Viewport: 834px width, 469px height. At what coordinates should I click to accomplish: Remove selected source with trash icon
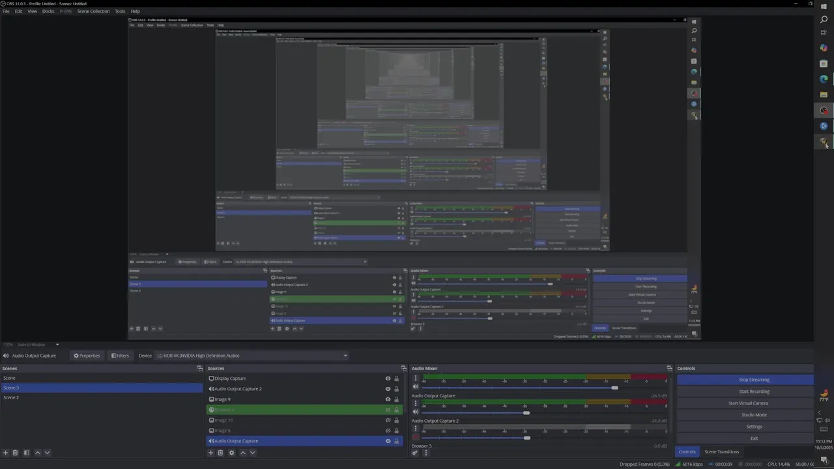pyautogui.click(x=220, y=453)
